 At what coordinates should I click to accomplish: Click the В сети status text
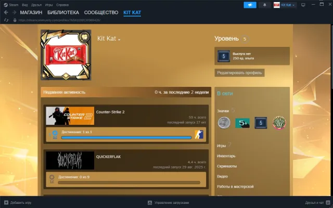225,94
